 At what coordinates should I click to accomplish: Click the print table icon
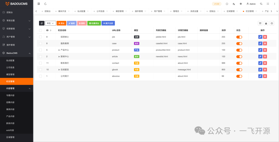click(272, 23)
